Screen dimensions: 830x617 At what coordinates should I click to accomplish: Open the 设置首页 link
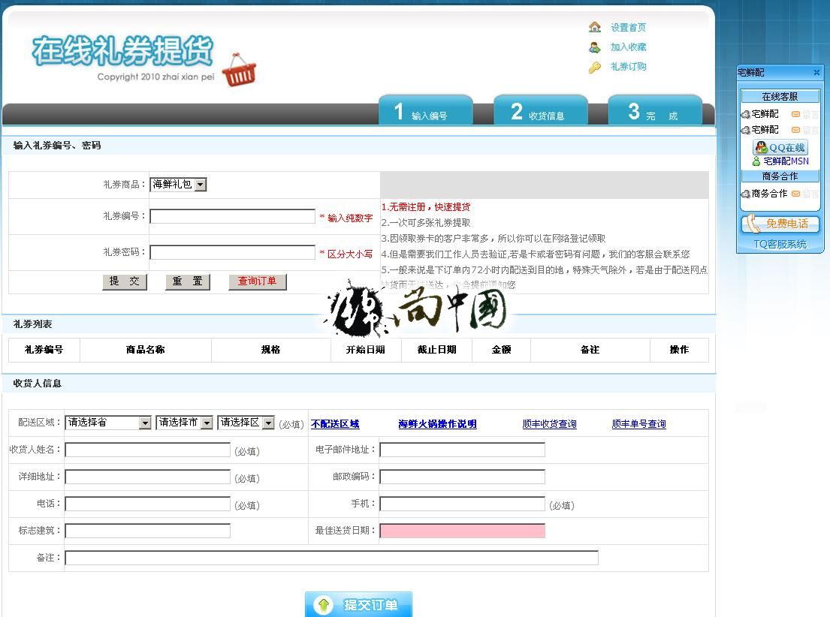(x=629, y=28)
